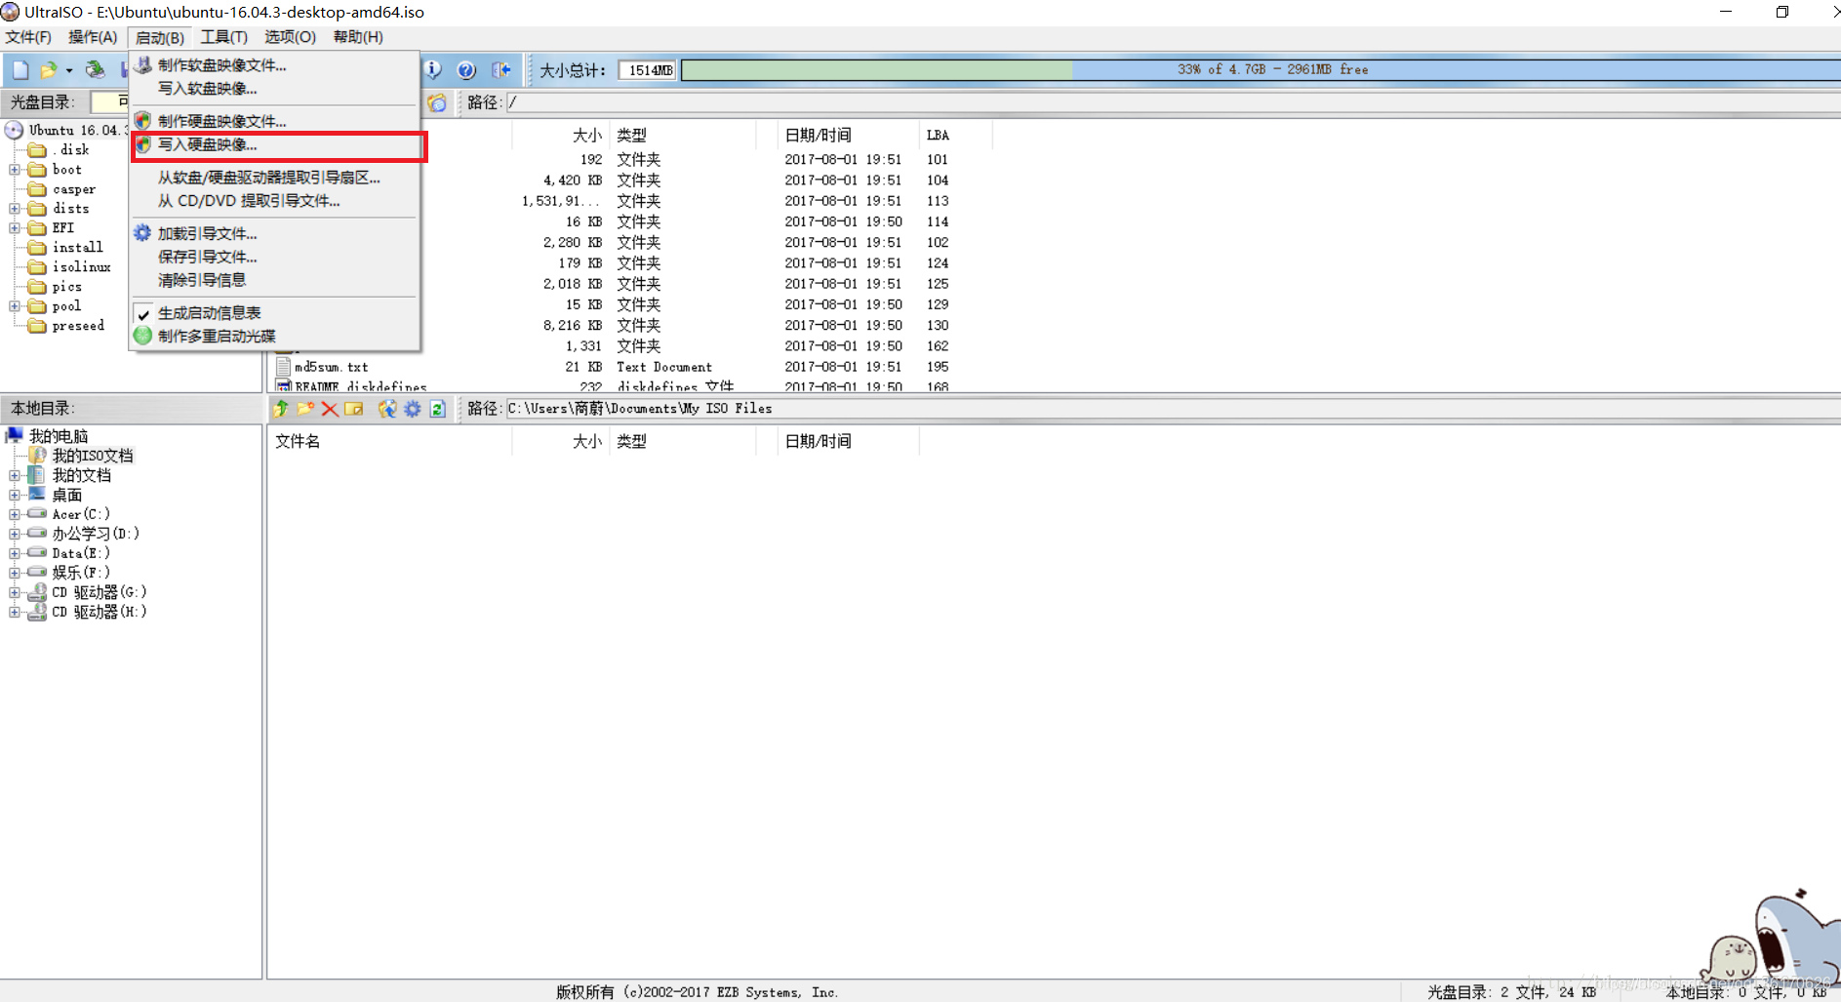Click the disc capacity usage bar
Image resolution: width=1841 pixels, height=1002 pixels.
click(x=1261, y=70)
